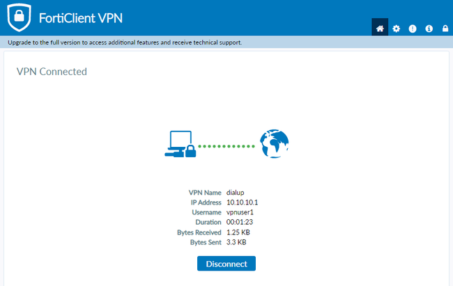The height and width of the screenshot is (286, 453).
Task: Go to the Home view icon
Action: tap(380, 29)
